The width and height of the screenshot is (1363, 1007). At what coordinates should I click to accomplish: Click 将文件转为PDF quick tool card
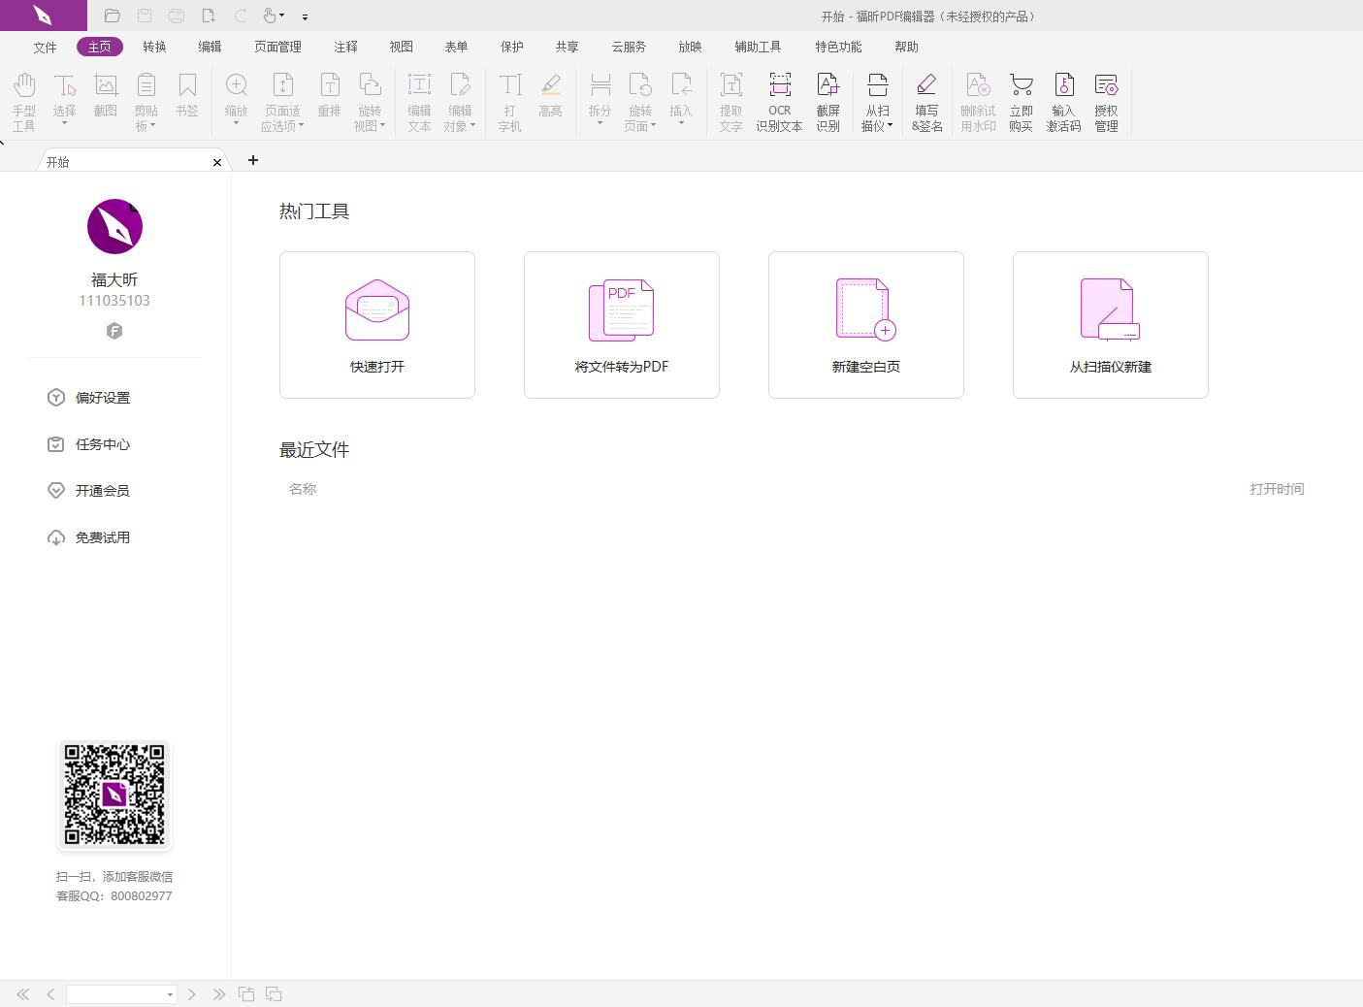coord(621,324)
